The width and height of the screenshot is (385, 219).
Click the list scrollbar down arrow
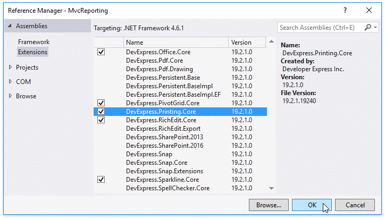pos(272,188)
